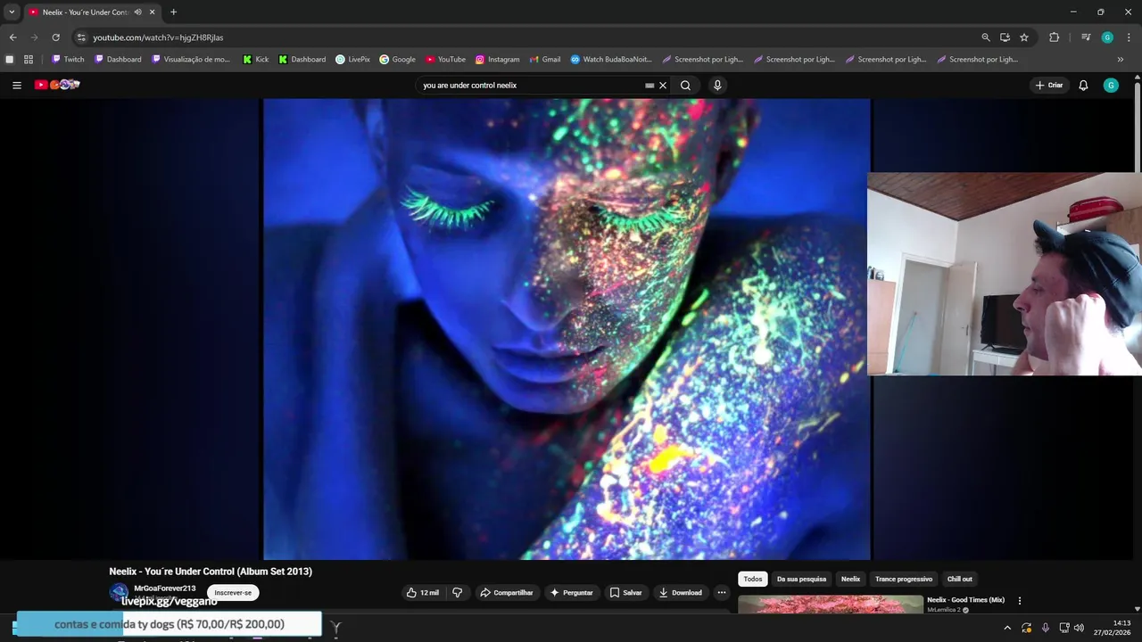The height and width of the screenshot is (642, 1142).
Task: Save the video with Salvar
Action: point(625,592)
